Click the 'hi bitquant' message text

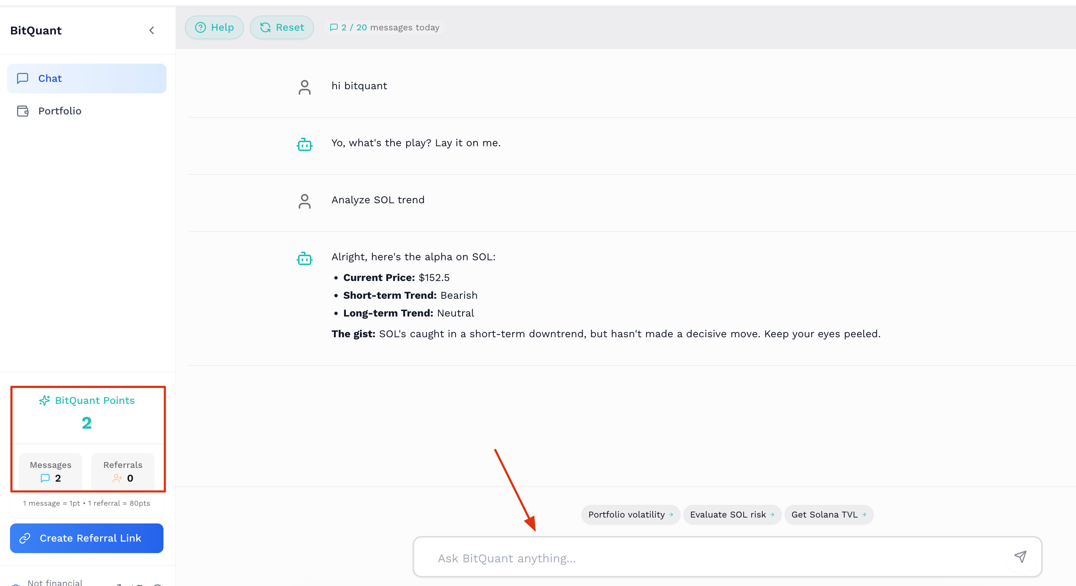pos(359,86)
